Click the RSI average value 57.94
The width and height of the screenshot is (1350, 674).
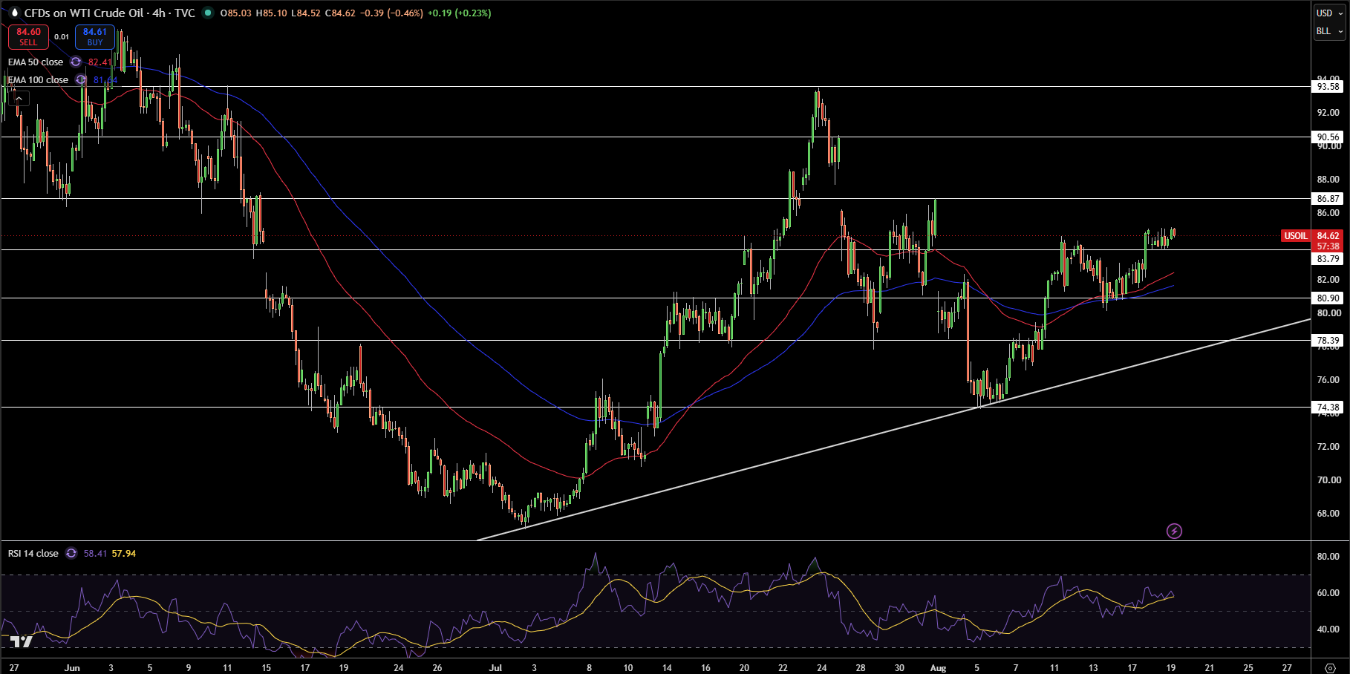coord(124,554)
